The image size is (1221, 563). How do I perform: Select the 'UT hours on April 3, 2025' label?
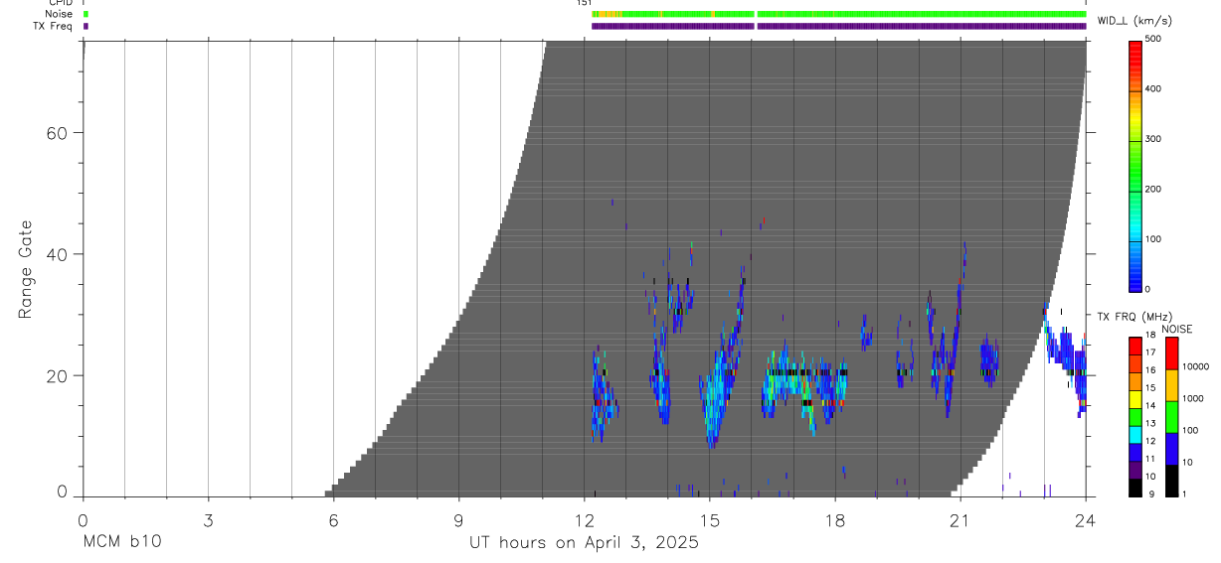[584, 543]
